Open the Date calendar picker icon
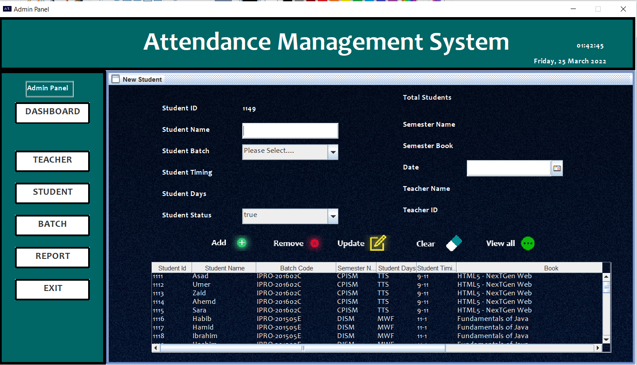 tap(557, 168)
